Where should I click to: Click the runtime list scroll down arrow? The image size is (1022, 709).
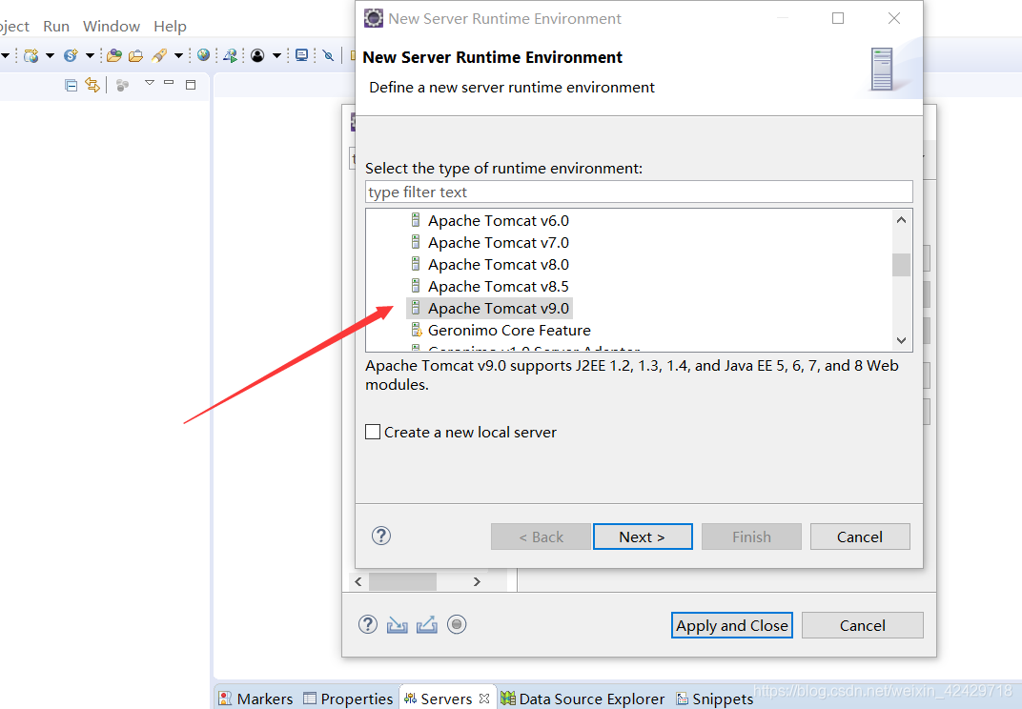(x=902, y=340)
